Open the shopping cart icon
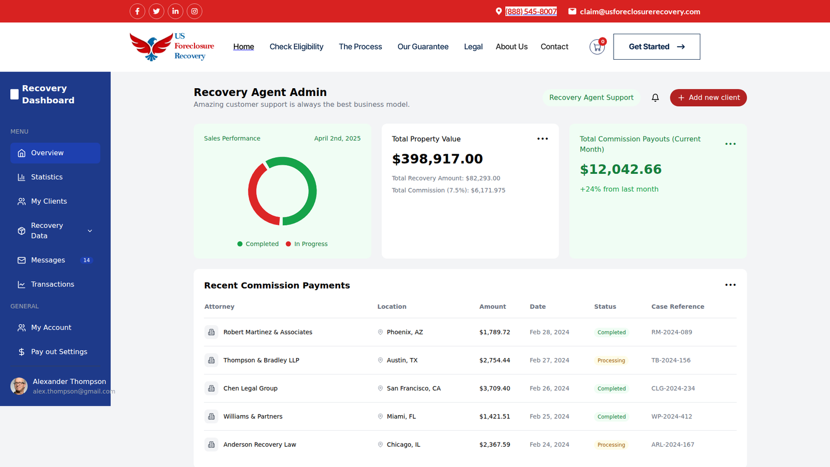Screen dimensions: 830x467 click(597, 46)
